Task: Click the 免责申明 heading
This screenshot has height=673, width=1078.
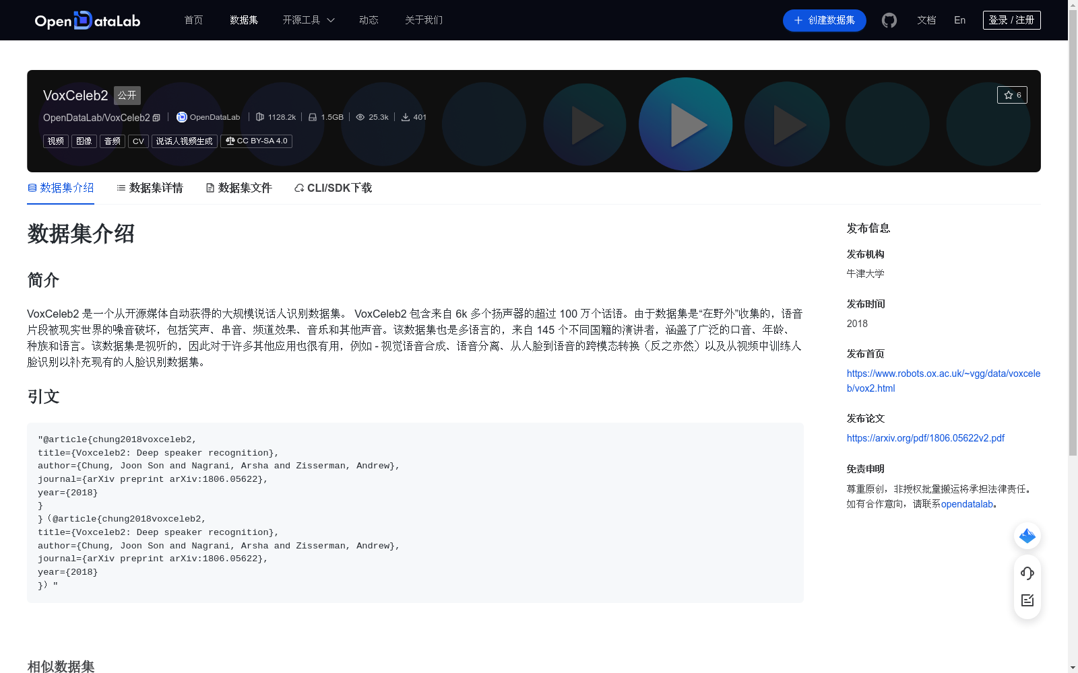Action: click(866, 469)
